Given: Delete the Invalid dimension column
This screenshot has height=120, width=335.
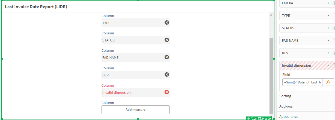Looking at the screenshot, I should pyautogui.click(x=167, y=92).
